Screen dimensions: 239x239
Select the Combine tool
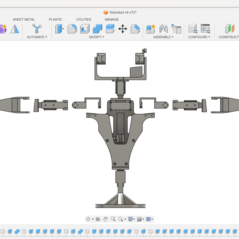pyautogui.click(x=98, y=29)
